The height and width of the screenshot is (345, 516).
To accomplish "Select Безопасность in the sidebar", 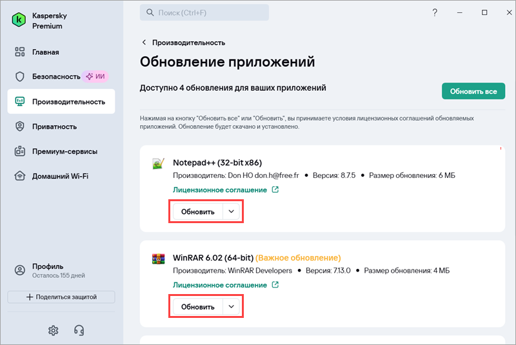I will 61,77.
